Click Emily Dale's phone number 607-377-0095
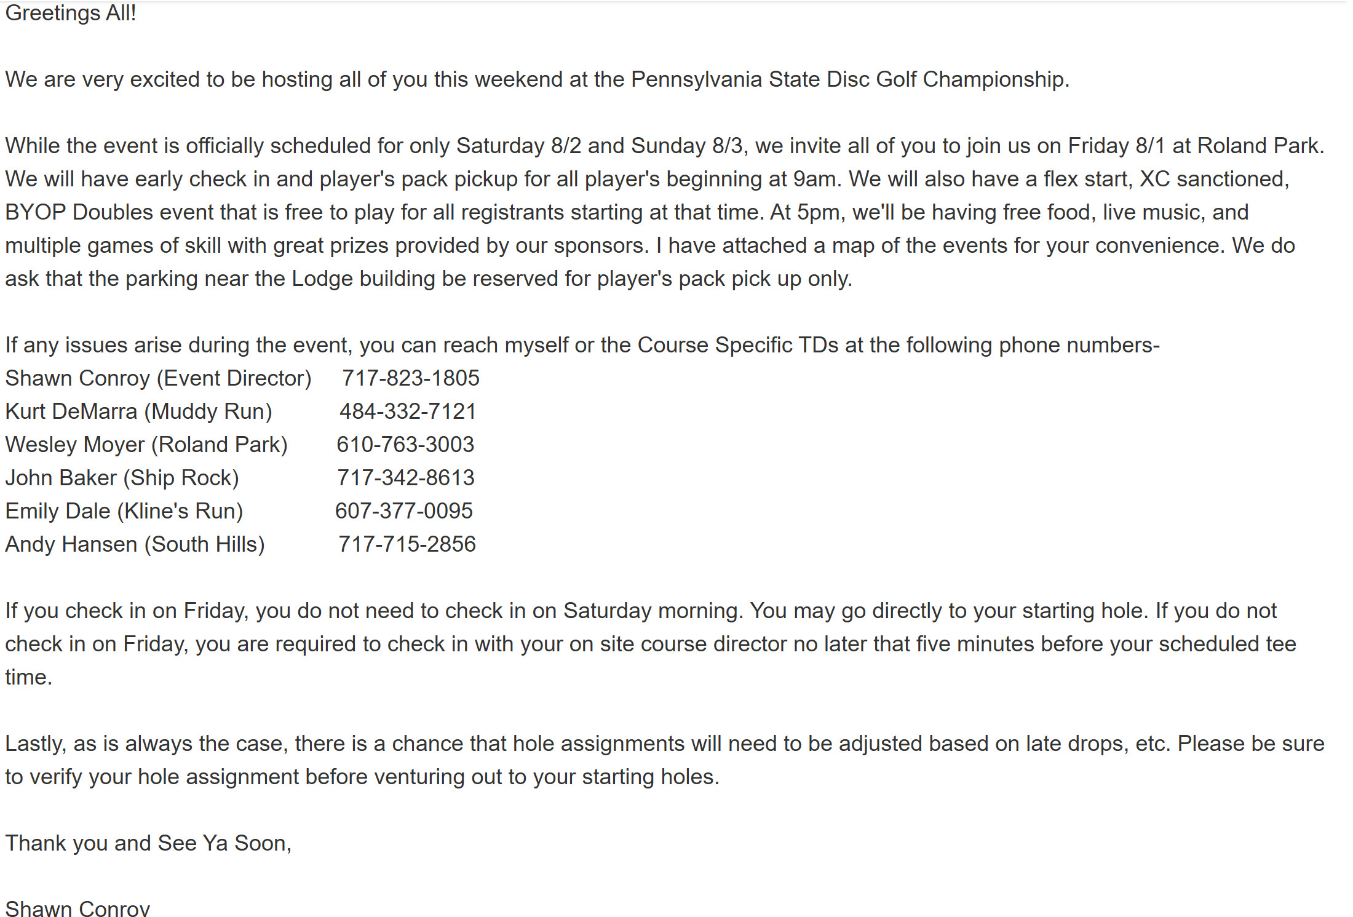The height and width of the screenshot is (917, 1353). coord(404,511)
